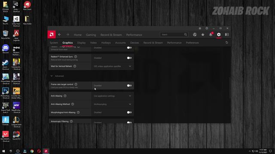Viewport: 275px width, 154px height.
Task: Click the search magnifier icon
Action: click(185, 35)
